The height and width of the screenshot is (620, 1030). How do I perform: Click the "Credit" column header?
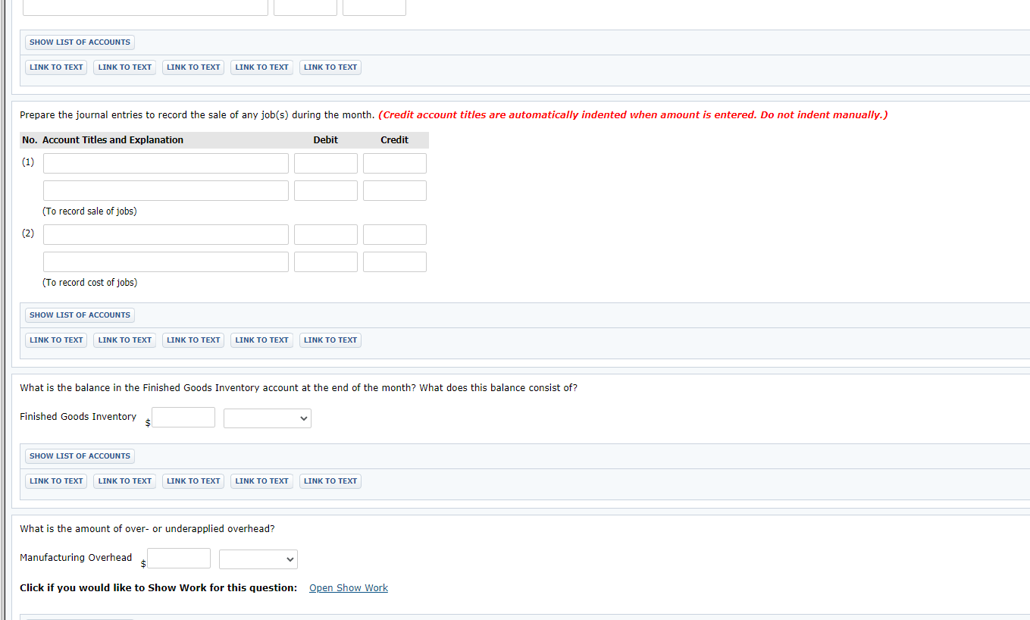coord(395,140)
